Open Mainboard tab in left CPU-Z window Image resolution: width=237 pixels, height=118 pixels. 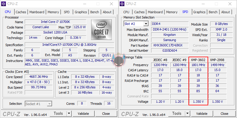pyautogui.click(x=37, y=12)
